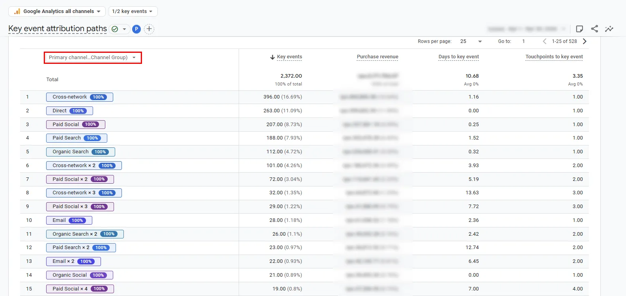Open the customize report notes icon

pyautogui.click(x=579, y=29)
